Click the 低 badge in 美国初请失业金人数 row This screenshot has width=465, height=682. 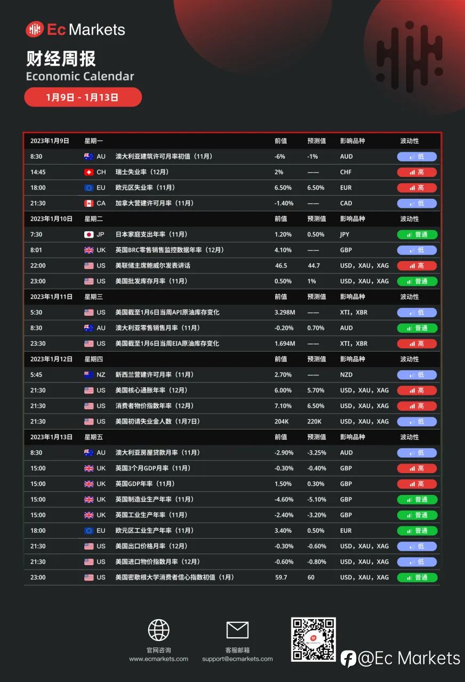point(417,421)
